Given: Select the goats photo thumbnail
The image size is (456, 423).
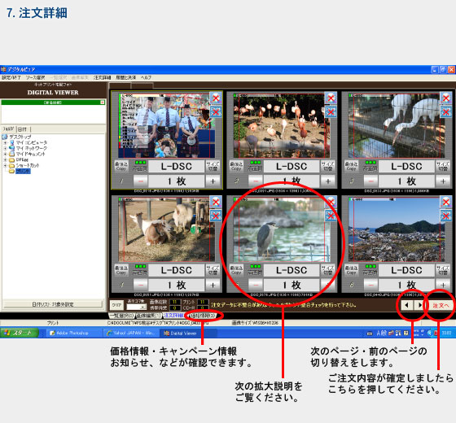Looking at the screenshot, I should [x=167, y=229].
